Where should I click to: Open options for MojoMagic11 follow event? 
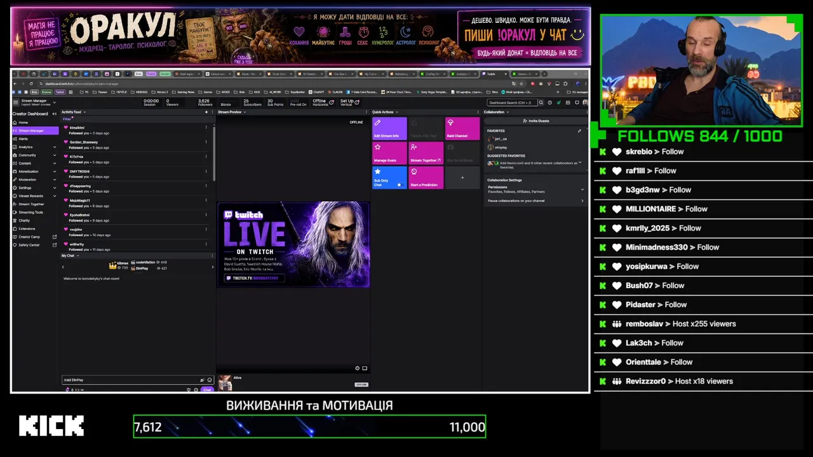[x=206, y=201]
